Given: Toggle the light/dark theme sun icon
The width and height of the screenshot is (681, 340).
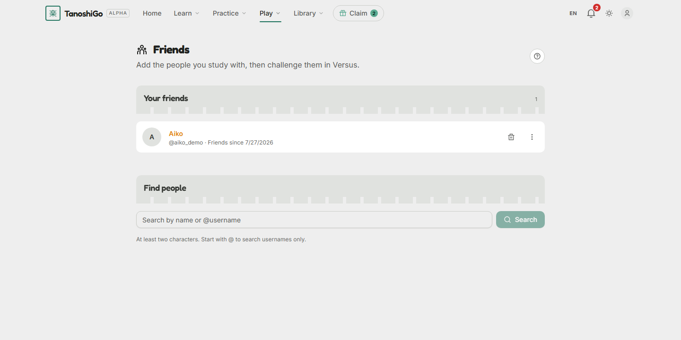Looking at the screenshot, I should click(609, 13).
